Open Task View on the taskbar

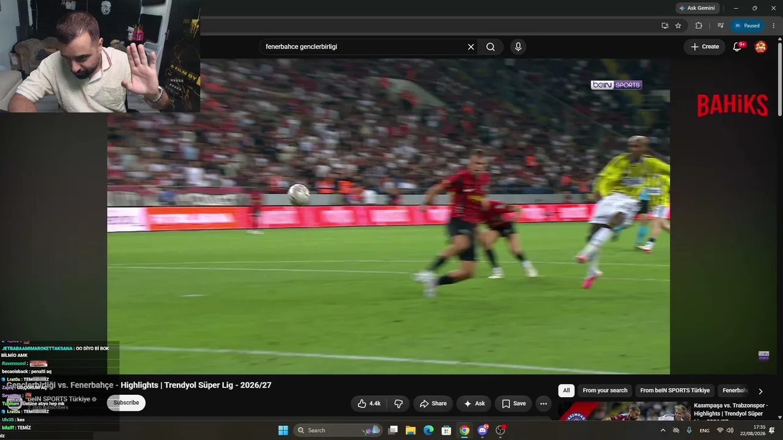point(393,430)
